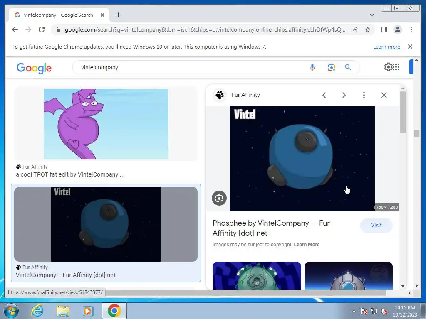Open Fur Affinity source name in preview
426x319 pixels.
[246, 95]
